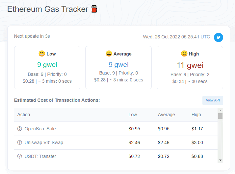Click the Uniswap V3: Swap high cost $3.00
The image size is (235, 174).
pos(197,142)
